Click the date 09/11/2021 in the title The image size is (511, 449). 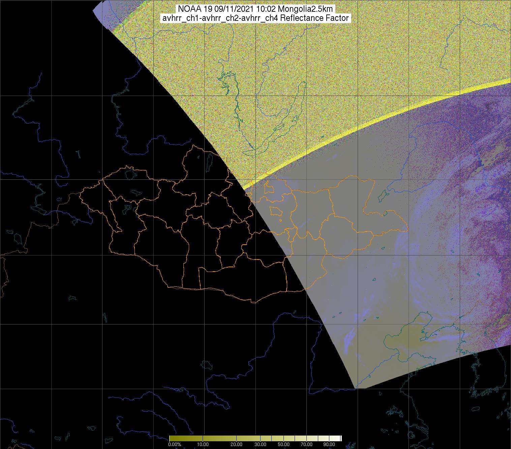pos(222,9)
